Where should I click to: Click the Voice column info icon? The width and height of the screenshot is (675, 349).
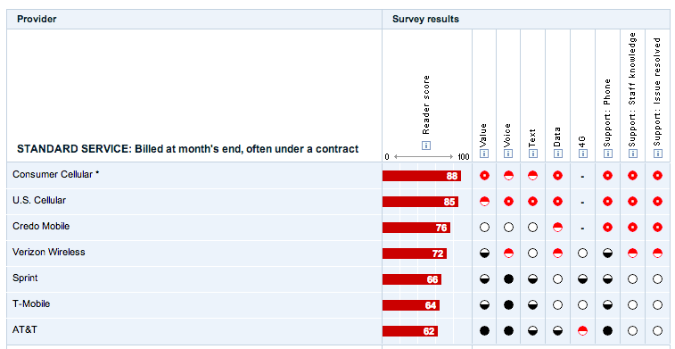[x=508, y=154]
